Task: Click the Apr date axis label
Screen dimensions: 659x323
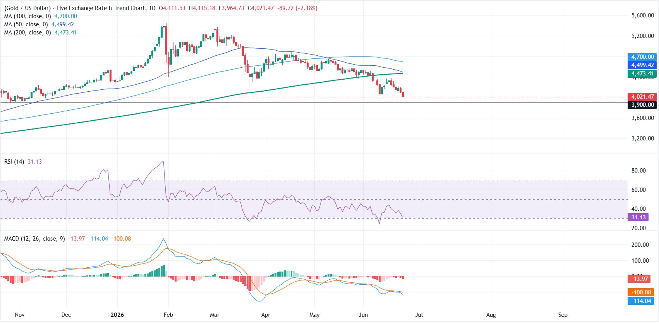Action: pyautogui.click(x=266, y=315)
